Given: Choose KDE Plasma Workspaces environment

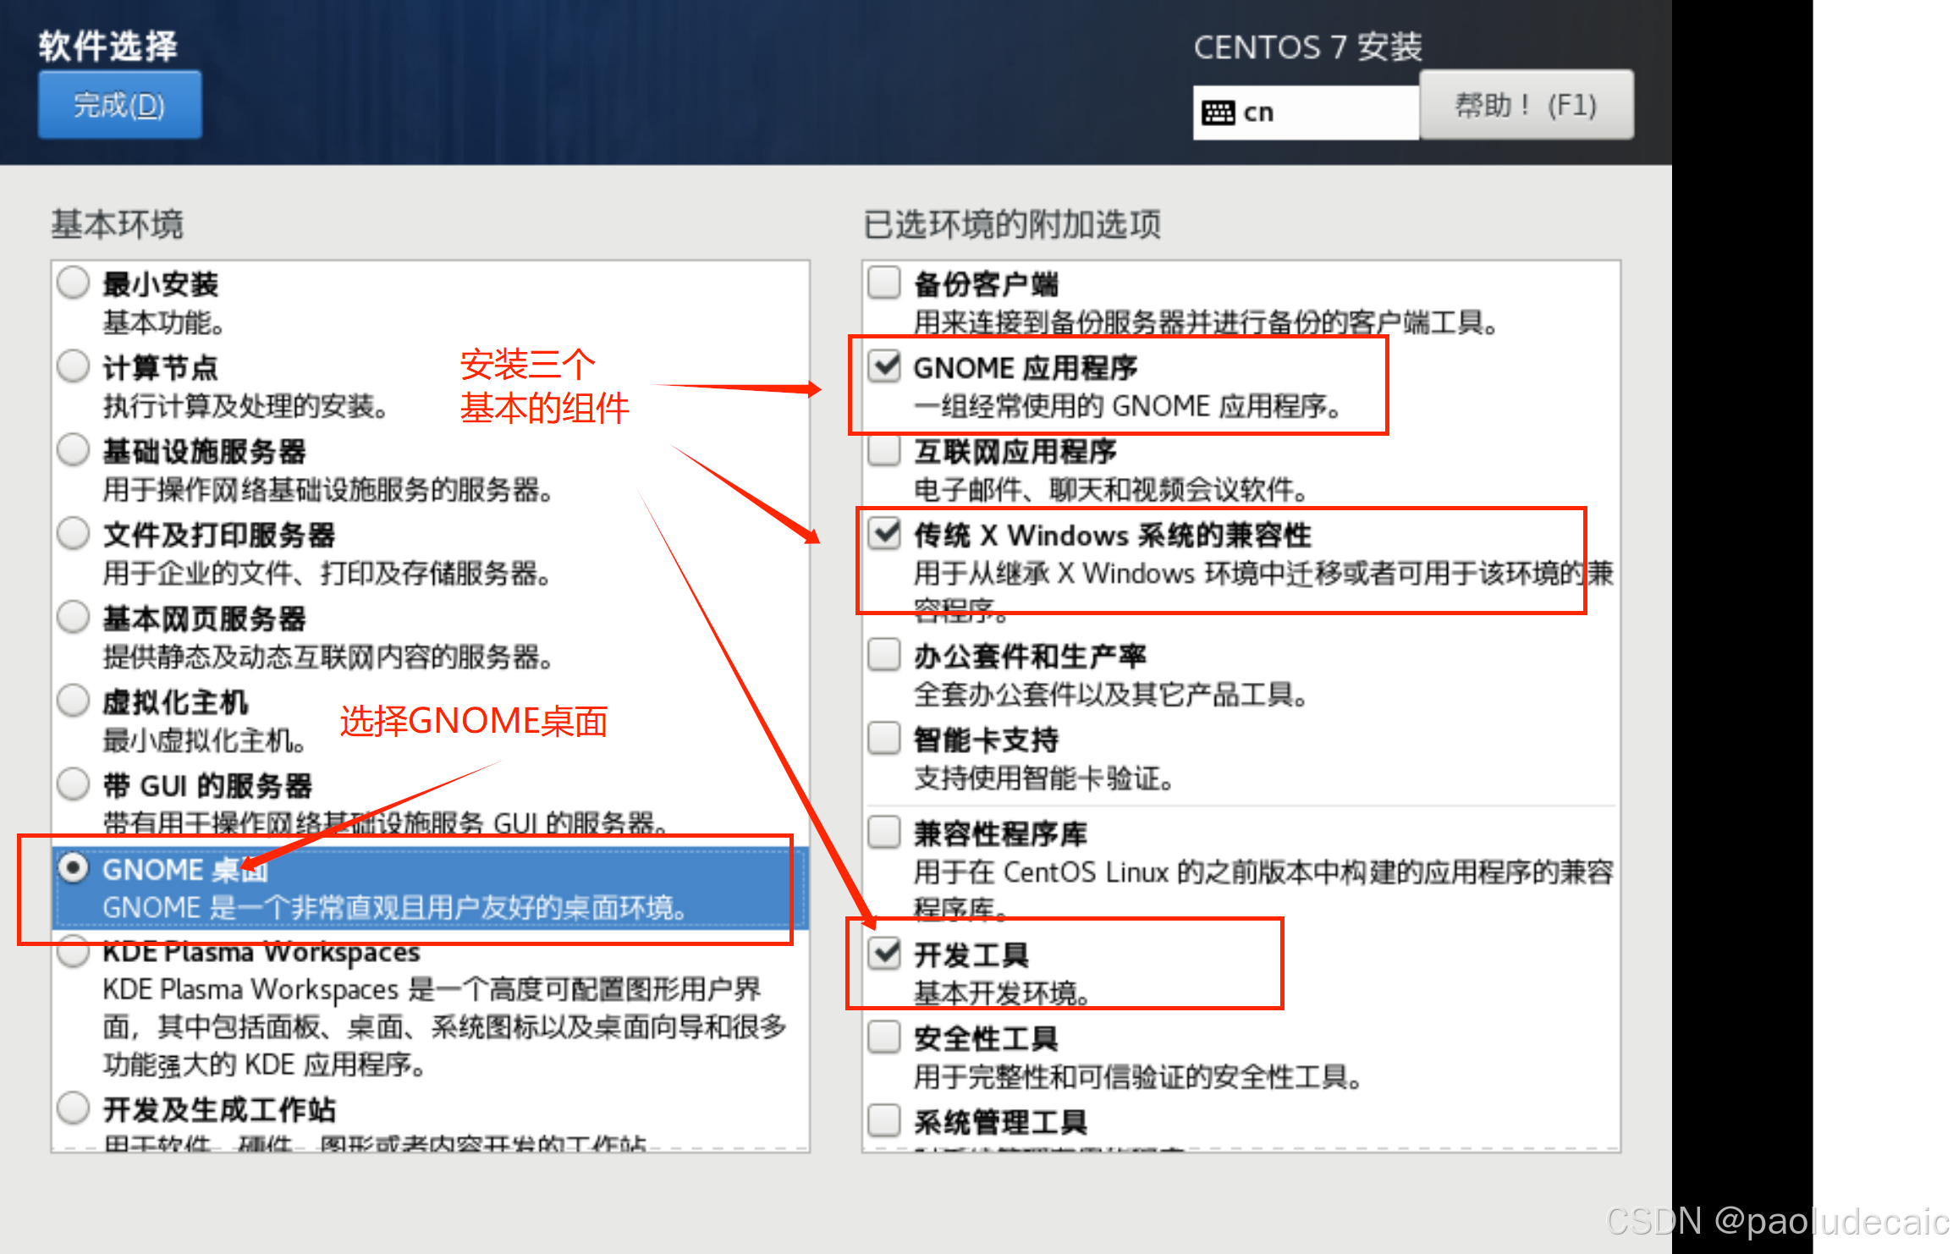Looking at the screenshot, I should coord(74,952).
